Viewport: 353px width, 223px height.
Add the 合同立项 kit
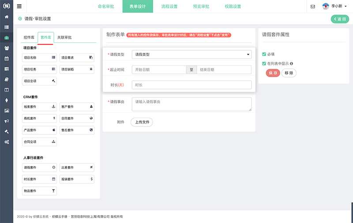[x=39, y=141]
